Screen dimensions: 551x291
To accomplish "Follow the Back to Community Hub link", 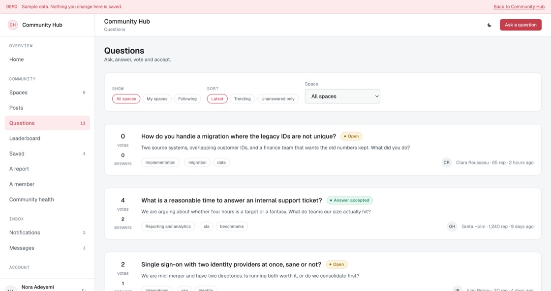I will coord(519,7).
